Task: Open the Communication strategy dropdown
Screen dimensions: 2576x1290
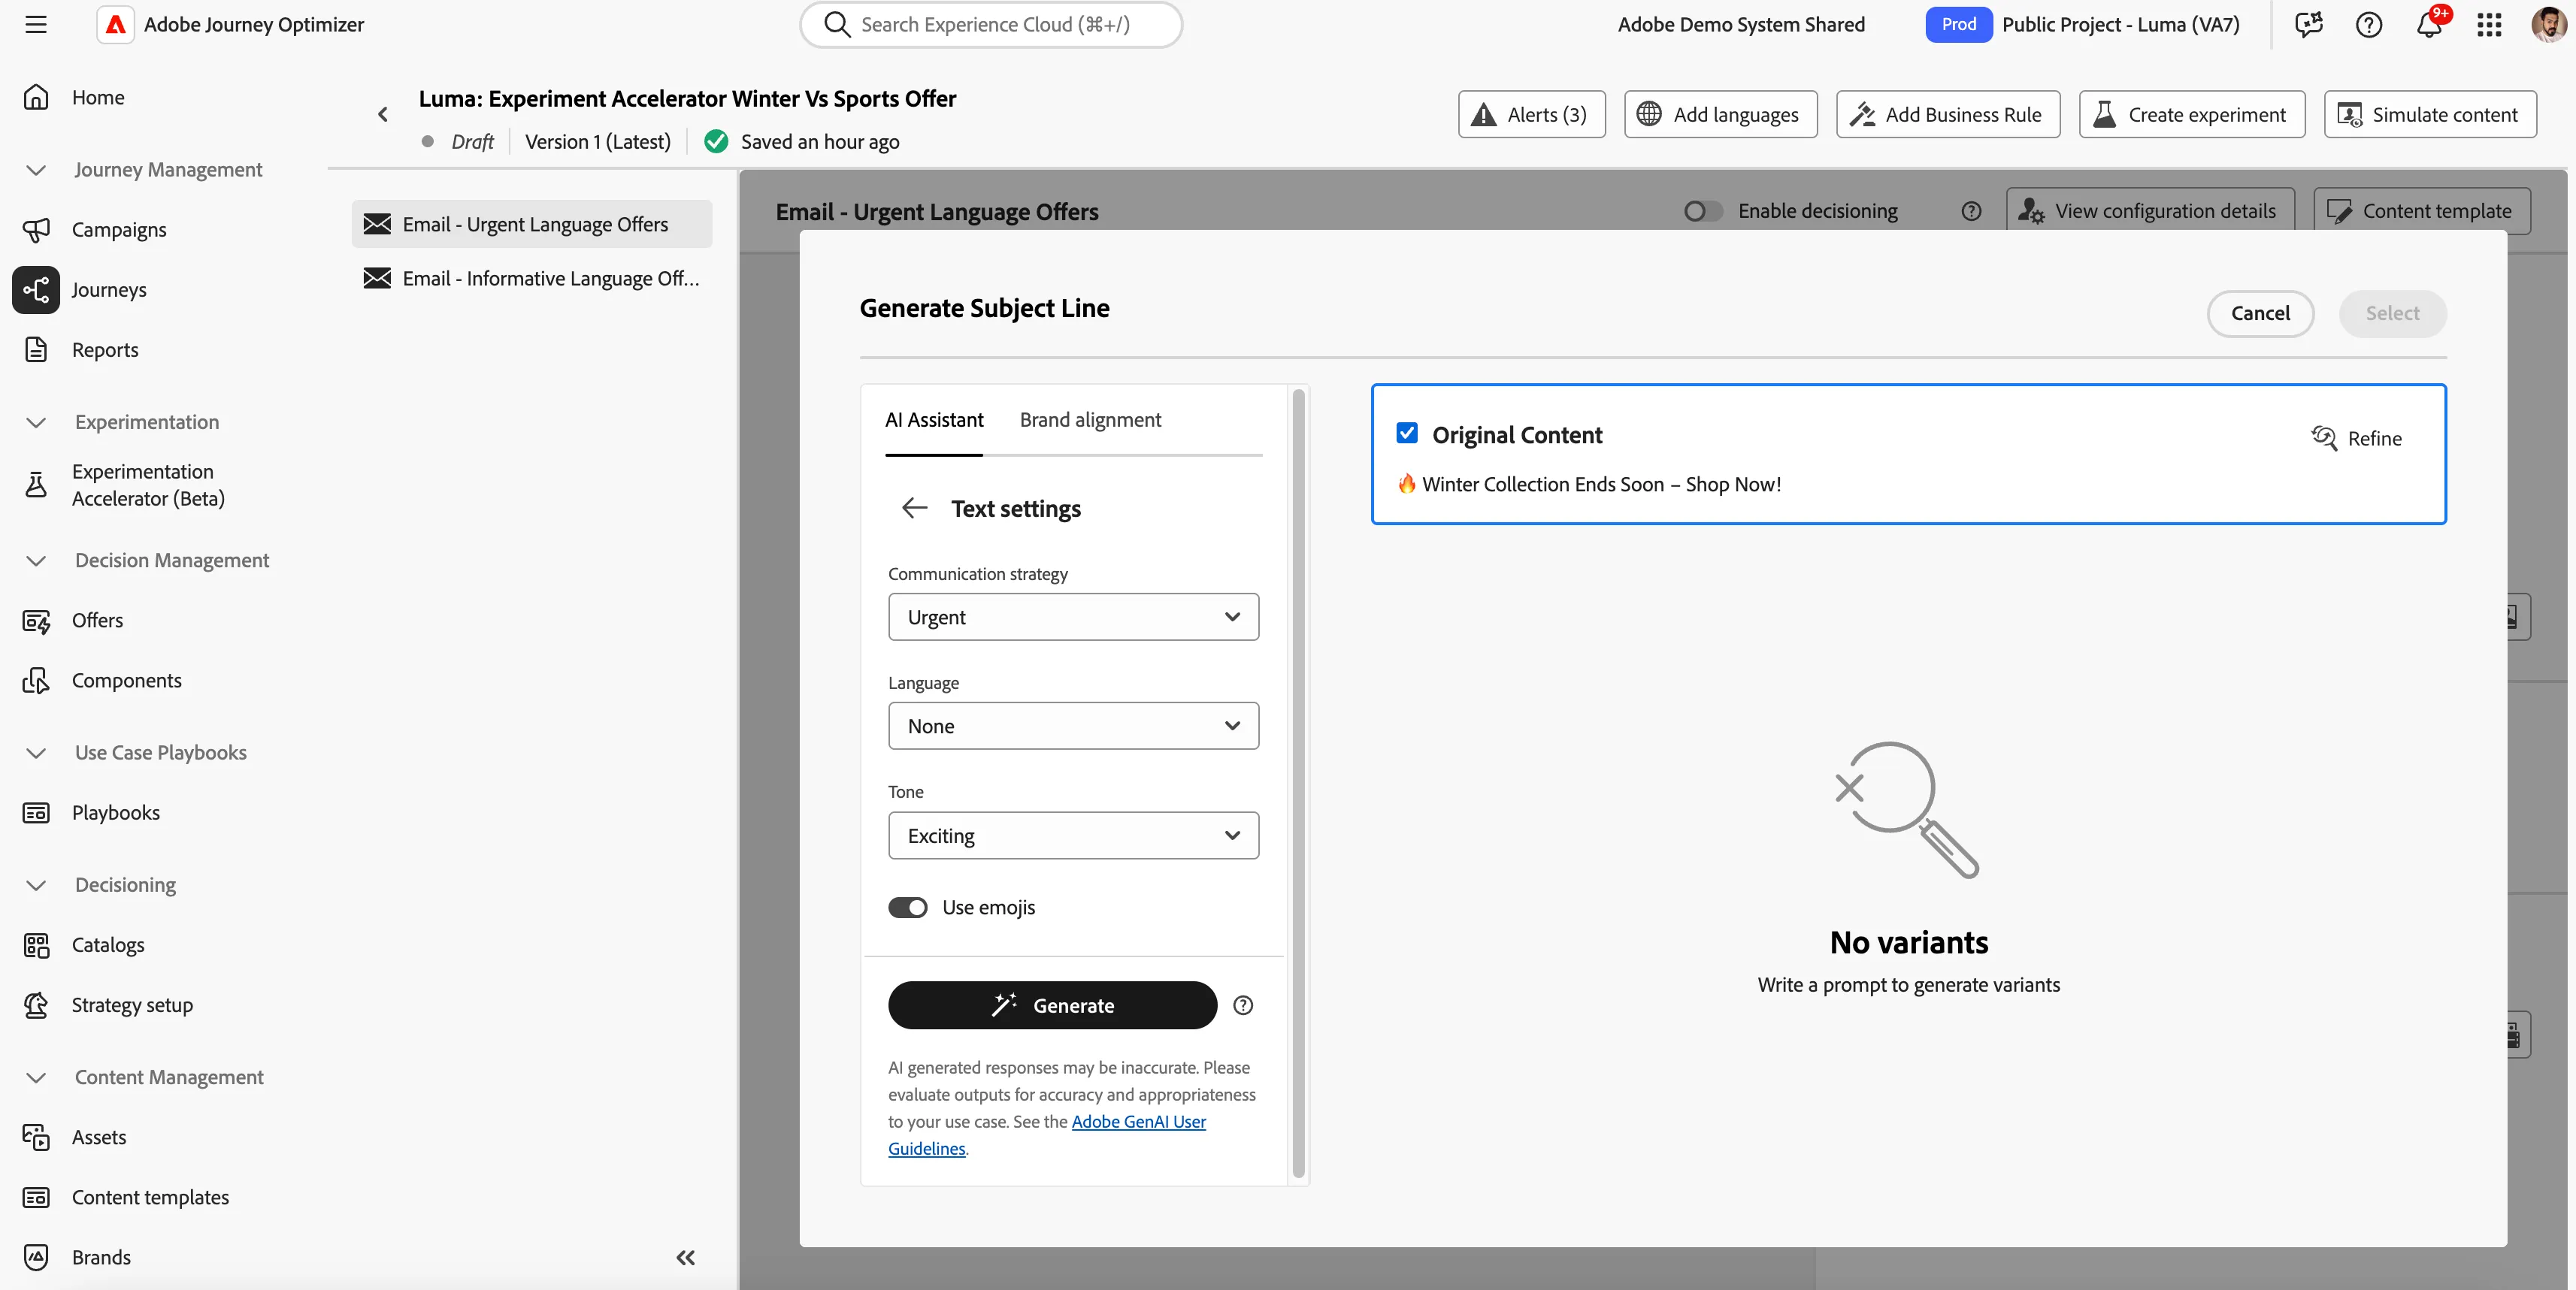Action: (x=1073, y=618)
